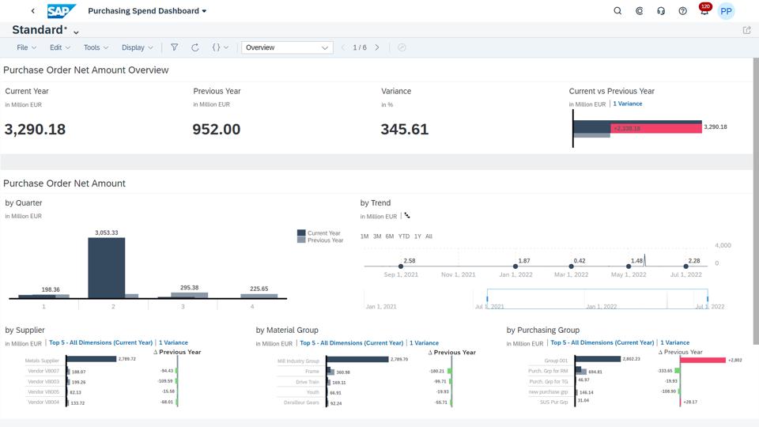The width and height of the screenshot is (759, 427).
Task: Expand the dropdown arrow beside curly braces
Action: click(226, 47)
